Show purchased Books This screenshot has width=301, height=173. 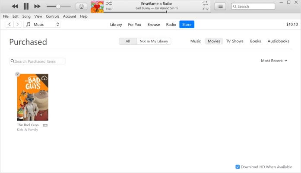point(255,41)
